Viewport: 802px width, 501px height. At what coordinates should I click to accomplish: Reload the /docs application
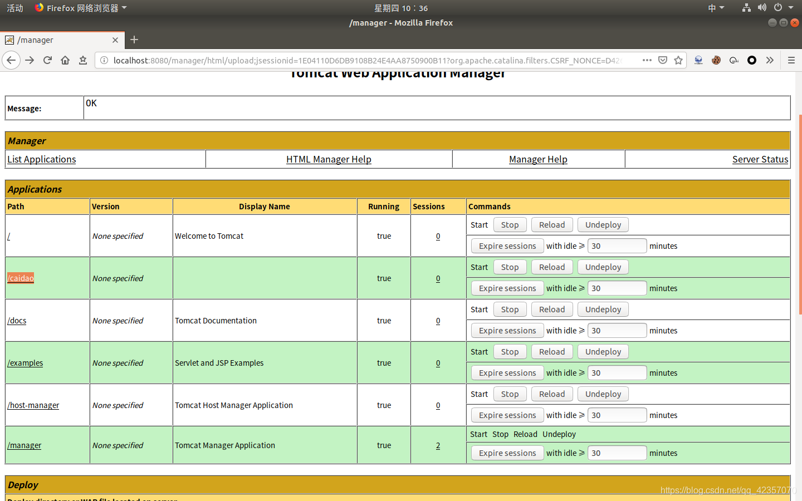click(552, 310)
